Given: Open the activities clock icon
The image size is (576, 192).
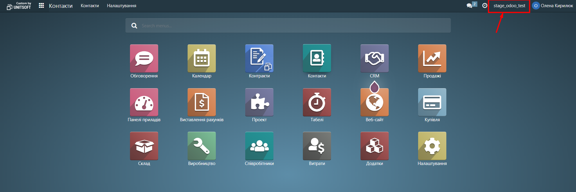Looking at the screenshot, I should pyautogui.click(x=484, y=6).
